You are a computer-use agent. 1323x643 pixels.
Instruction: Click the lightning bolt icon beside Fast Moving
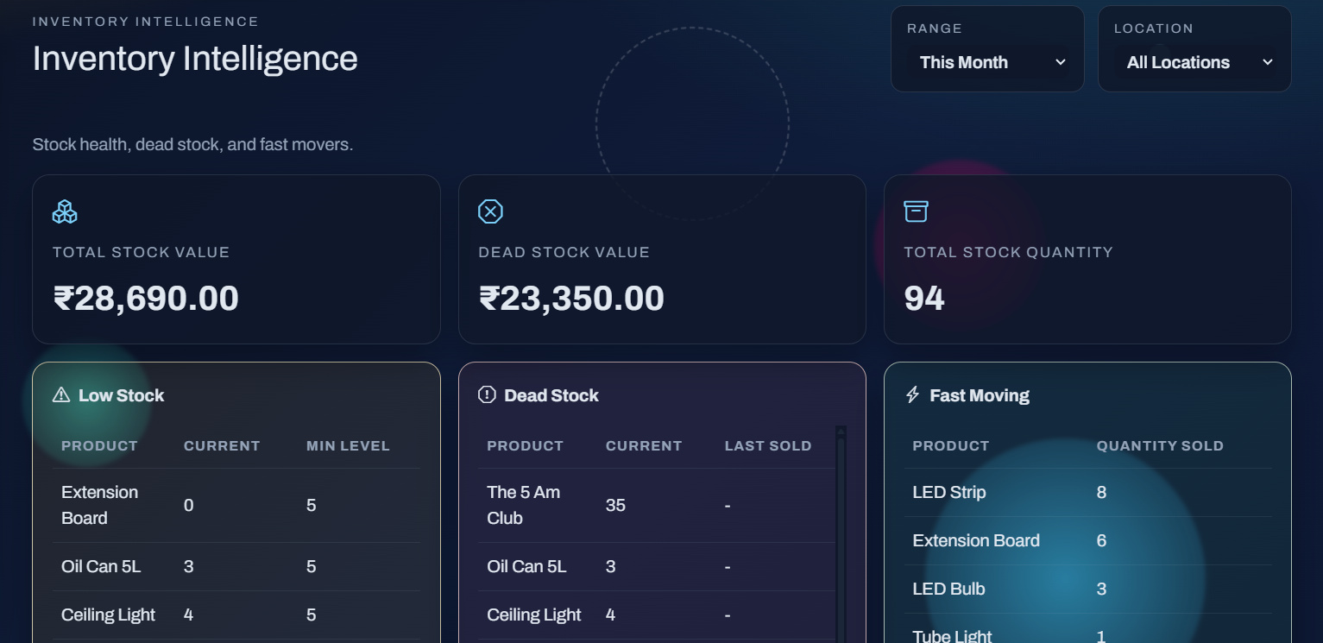pyautogui.click(x=912, y=395)
